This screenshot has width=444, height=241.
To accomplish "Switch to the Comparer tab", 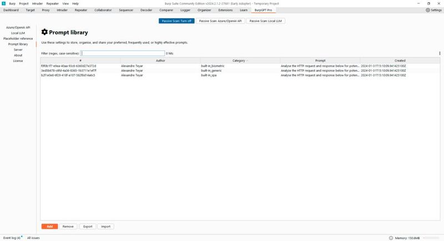I will (x=166, y=10).
